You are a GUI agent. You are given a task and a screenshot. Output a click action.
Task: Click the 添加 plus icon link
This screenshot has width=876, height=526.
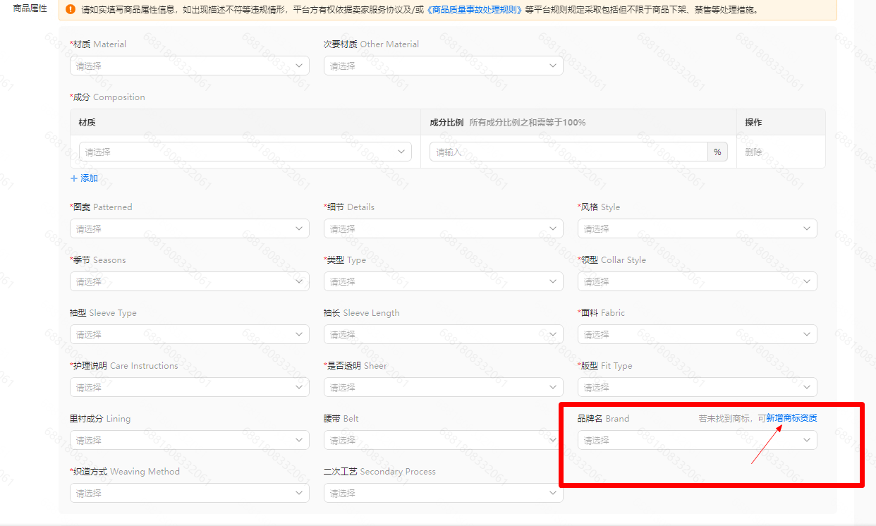click(x=84, y=178)
